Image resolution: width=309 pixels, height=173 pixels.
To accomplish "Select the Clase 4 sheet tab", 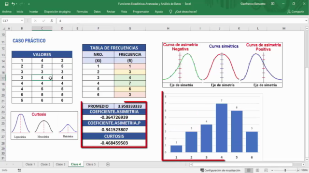I will [x=76, y=164].
